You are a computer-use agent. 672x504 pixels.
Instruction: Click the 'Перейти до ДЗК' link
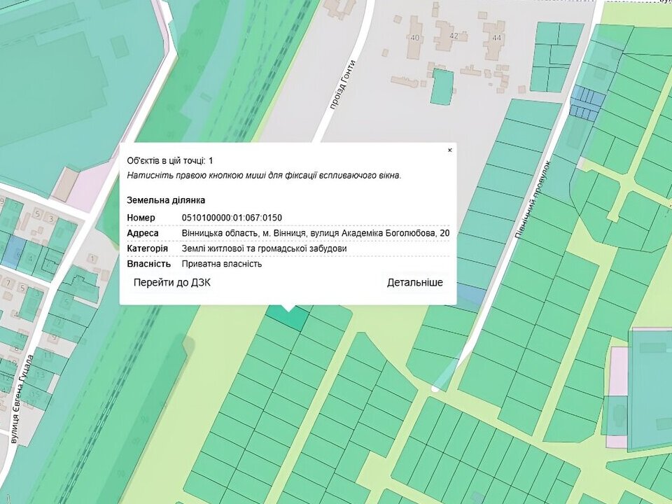tap(172, 283)
